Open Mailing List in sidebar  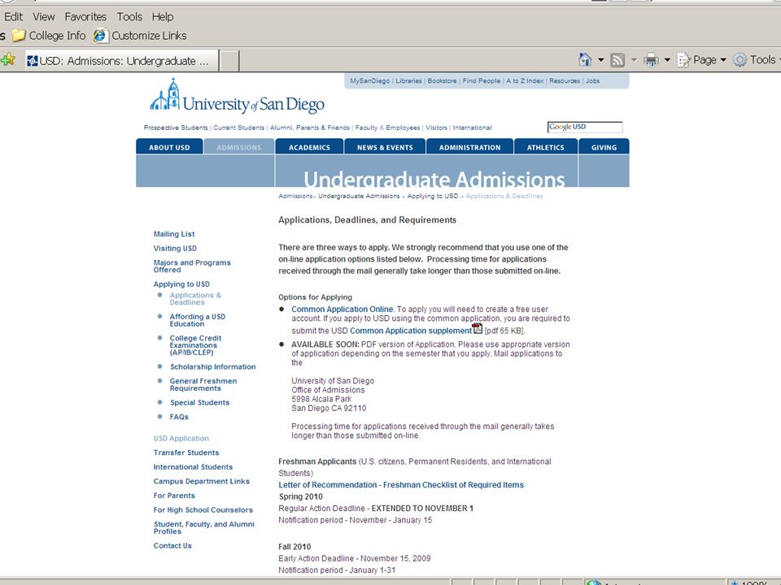pyautogui.click(x=174, y=234)
